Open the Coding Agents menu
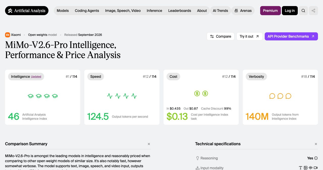The image size is (323, 170). point(87,11)
